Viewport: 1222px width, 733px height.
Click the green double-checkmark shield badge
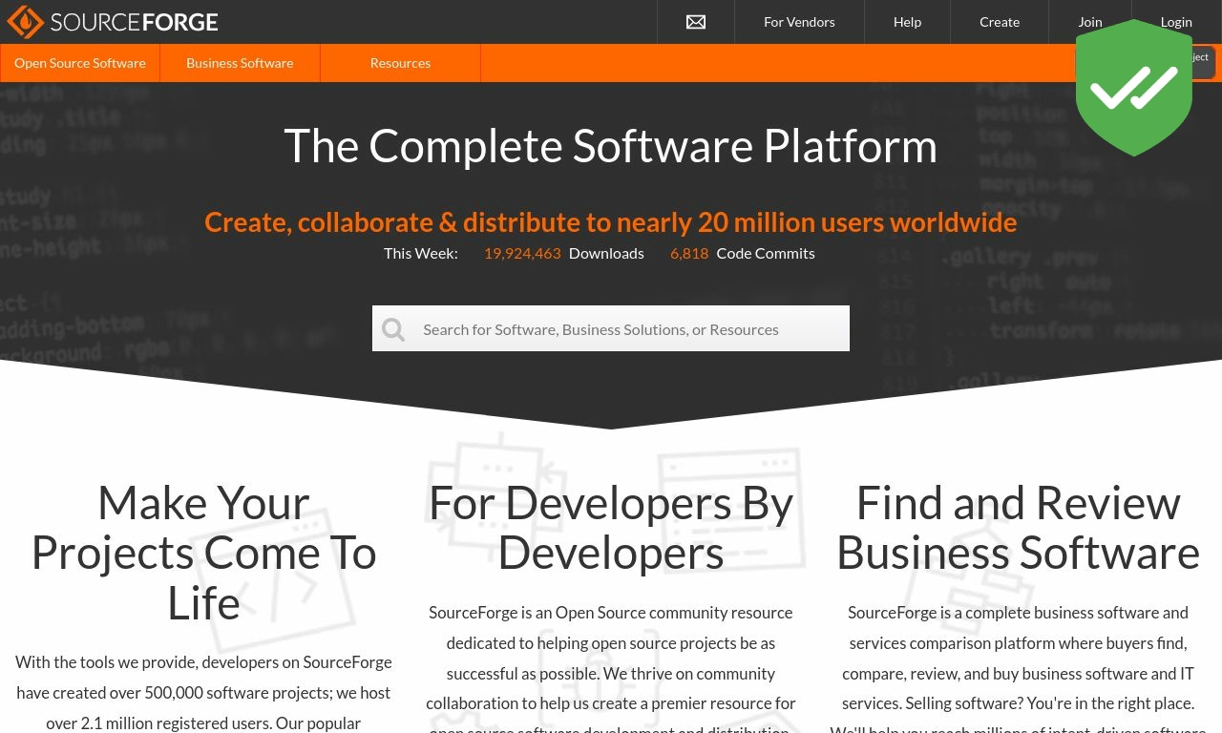(1134, 87)
